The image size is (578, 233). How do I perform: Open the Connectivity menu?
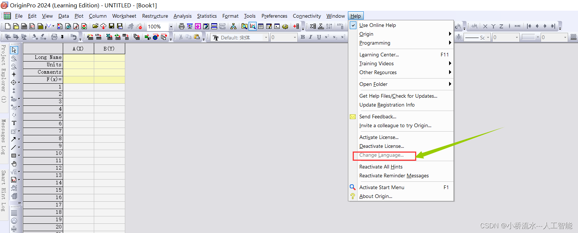click(307, 16)
